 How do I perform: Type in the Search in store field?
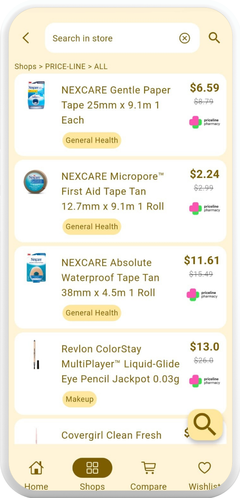tap(113, 38)
